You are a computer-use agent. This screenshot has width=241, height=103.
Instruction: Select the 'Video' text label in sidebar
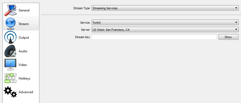click(x=23, y=65)
